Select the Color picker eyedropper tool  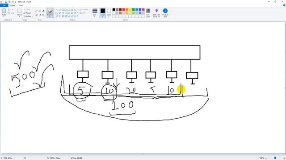click(x=40, y=15)
